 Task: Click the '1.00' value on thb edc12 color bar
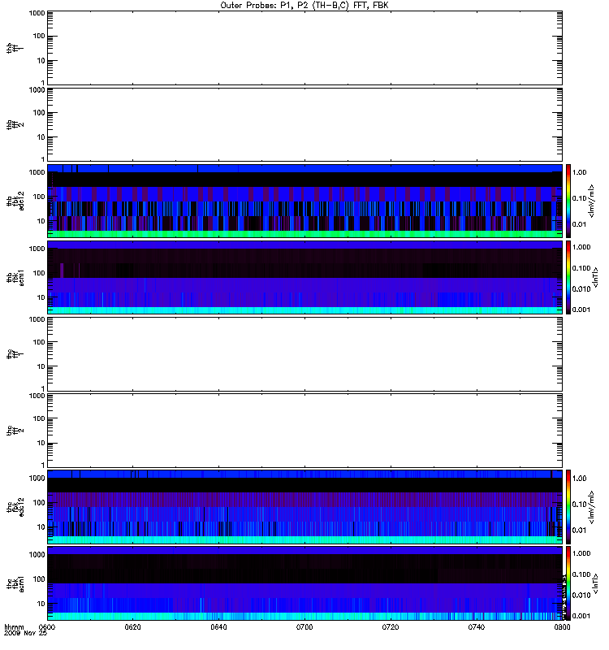(x=579, y=172)
